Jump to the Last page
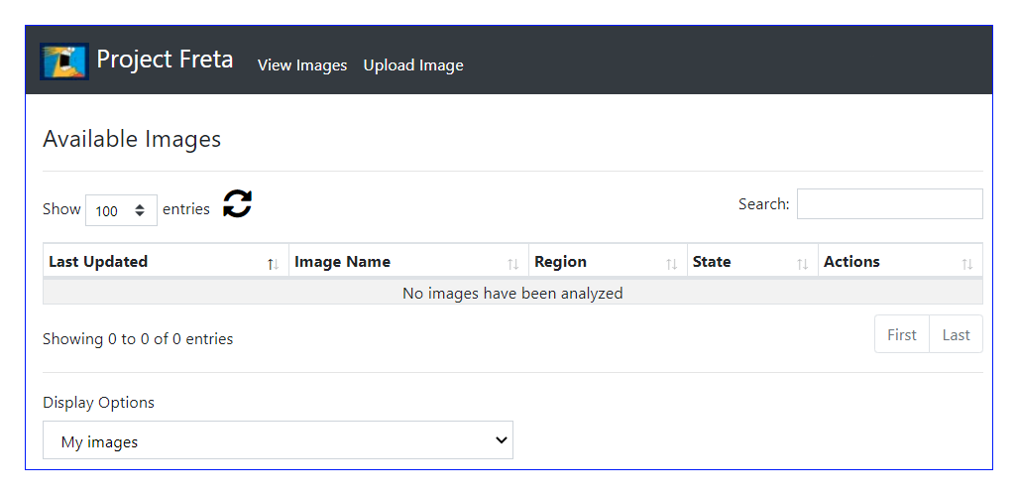This screenshot has height=495, width=1018. (956, 334)
